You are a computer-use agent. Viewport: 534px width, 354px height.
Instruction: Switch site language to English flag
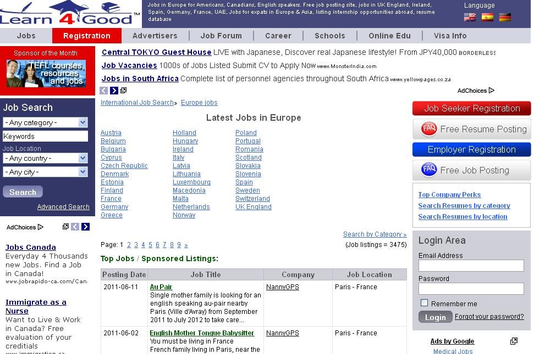(470, 17)
